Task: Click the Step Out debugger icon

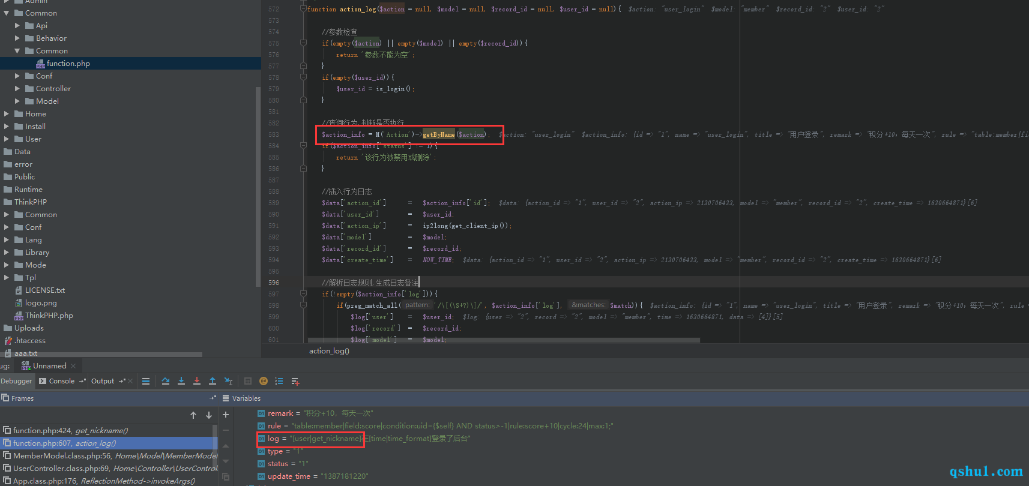Action: (x=213, y=381)
